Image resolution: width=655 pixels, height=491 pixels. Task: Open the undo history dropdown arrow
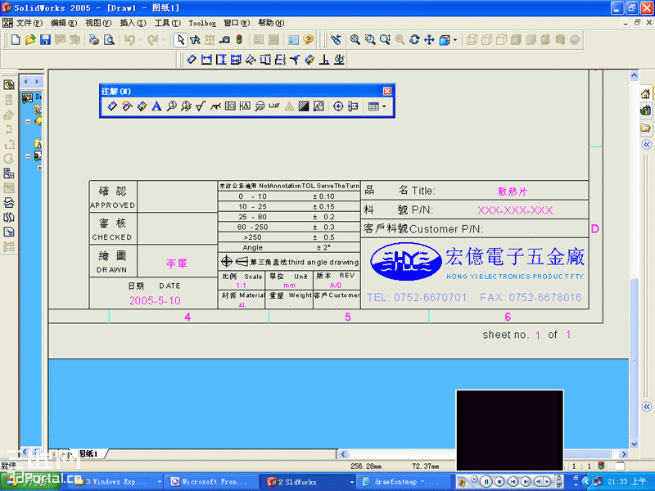tap(140, 40)
